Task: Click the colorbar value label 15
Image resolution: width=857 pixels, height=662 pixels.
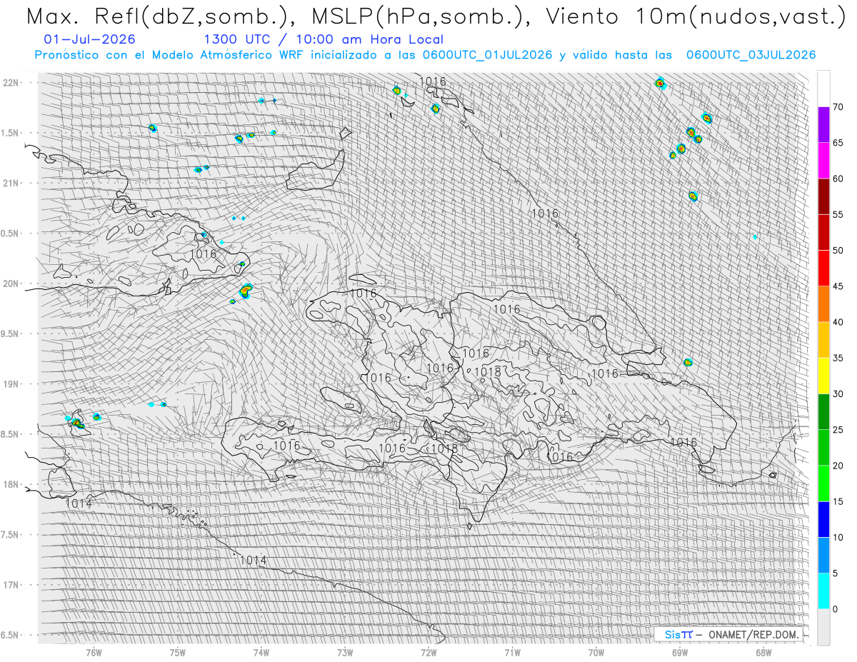Action: point(838,501)
